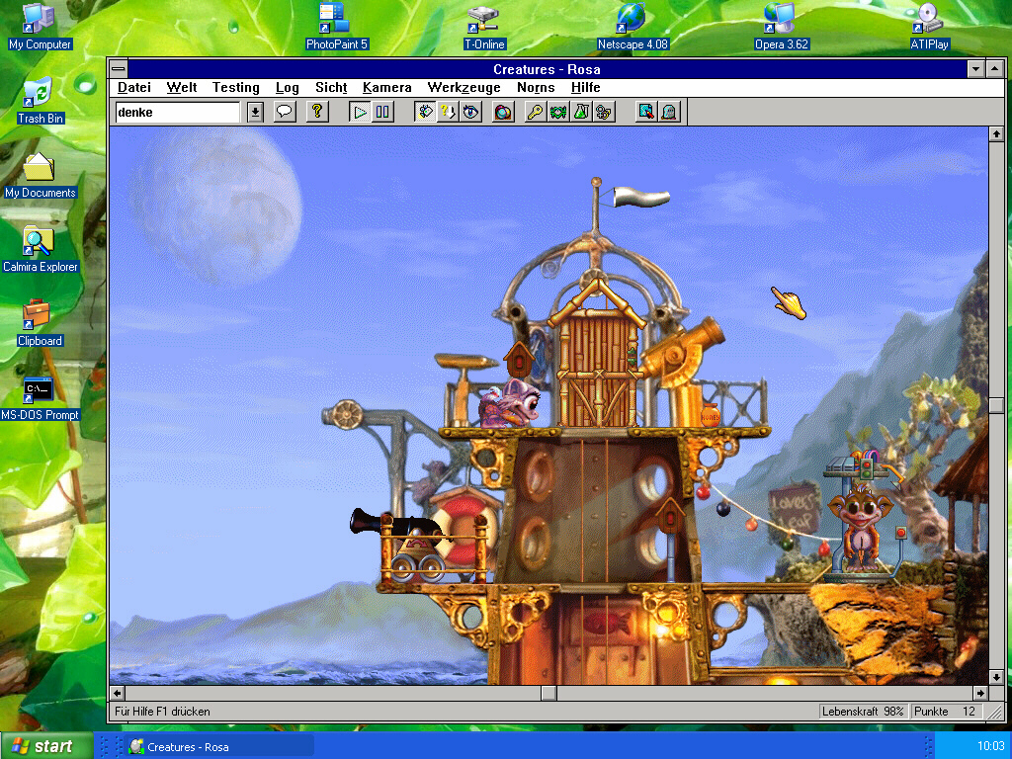The width and height of the screenshot is (1012, 759).
Task: Click the horizontal scrollbar thumb
Action: [548, 693]
